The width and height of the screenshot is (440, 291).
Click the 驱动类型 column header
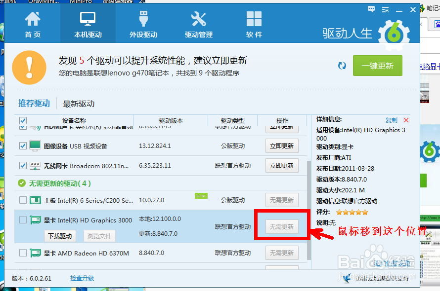[x=233, y=121]
